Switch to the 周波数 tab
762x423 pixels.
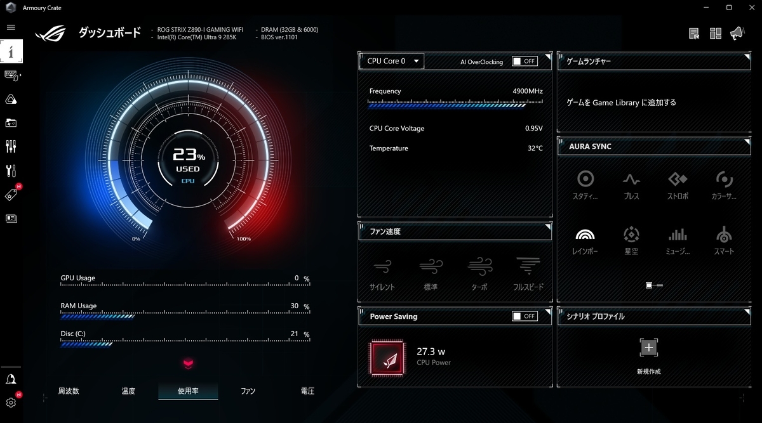pyautogui.click(x=69, y=391)
